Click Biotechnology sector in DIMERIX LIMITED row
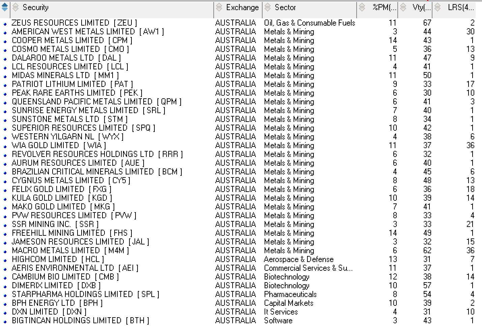The width and height of the screenshot is (482, 328). point(287,286)
